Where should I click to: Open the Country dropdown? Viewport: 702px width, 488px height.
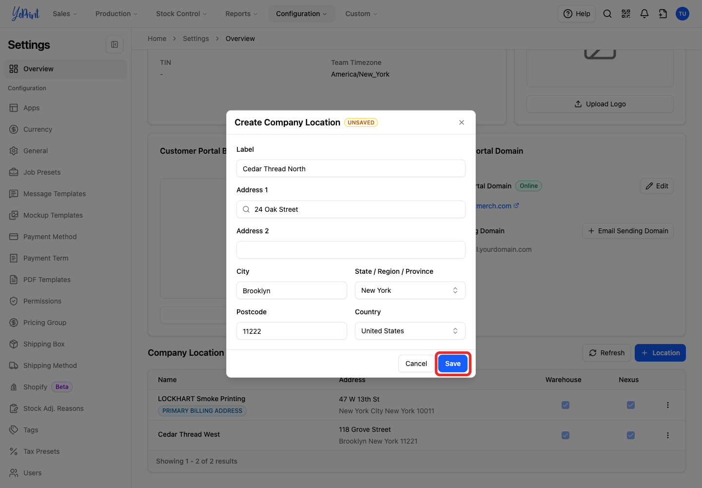pyautogui.click(x=410, y=331)
